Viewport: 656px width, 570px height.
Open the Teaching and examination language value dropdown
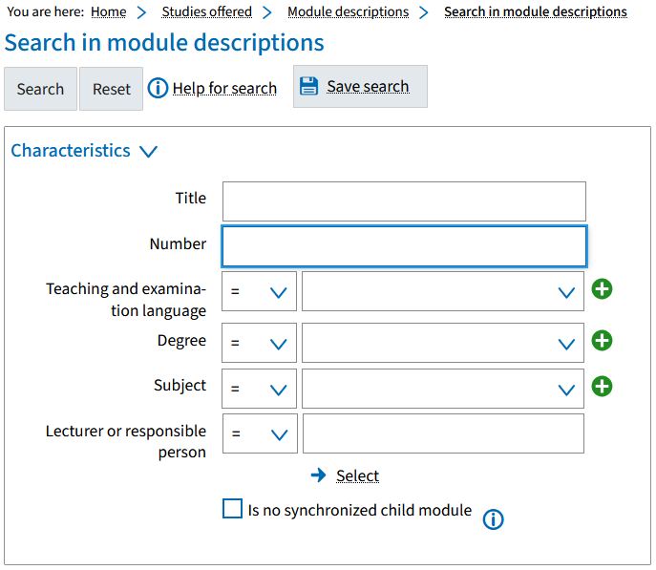(443, 291)
